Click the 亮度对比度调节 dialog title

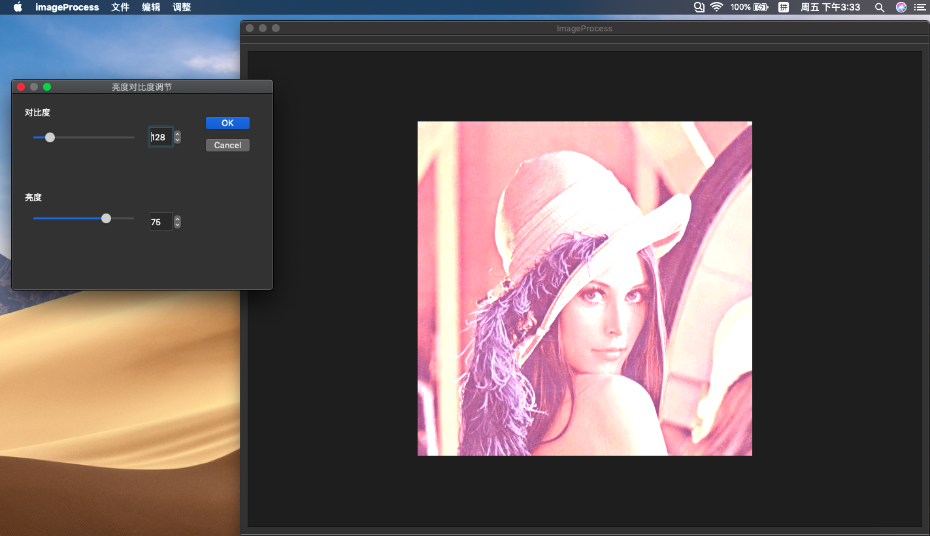point(142,87)
